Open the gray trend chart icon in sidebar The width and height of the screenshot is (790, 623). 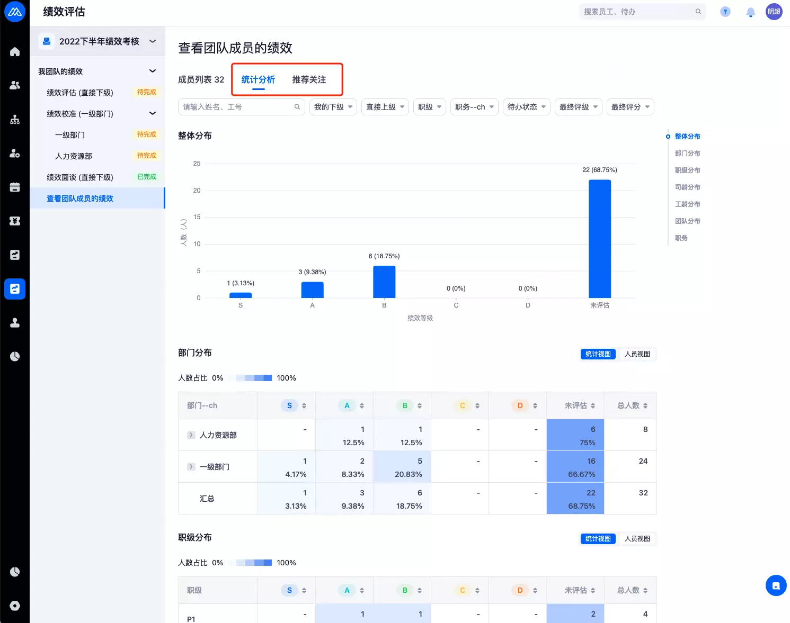(15, 255)
